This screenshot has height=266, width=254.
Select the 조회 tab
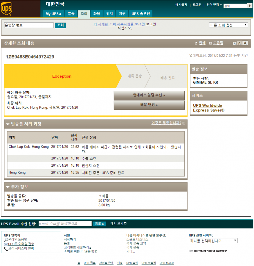point(84,14)
